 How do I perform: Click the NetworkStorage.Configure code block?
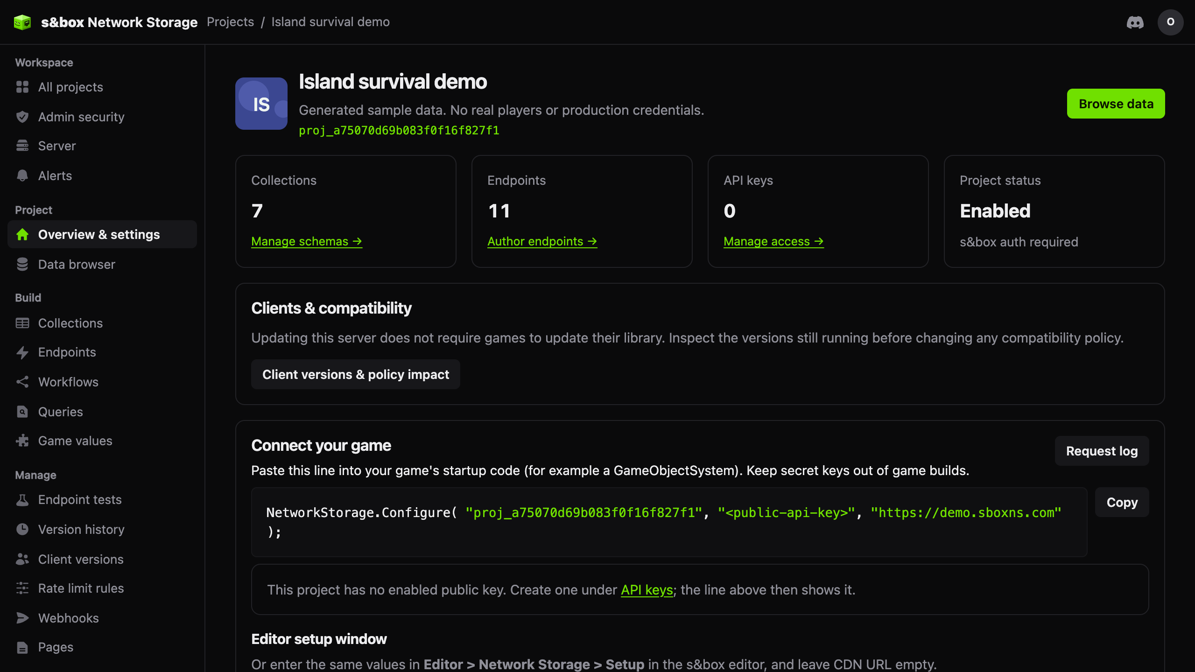pyautogui.click(x=669, y=522)
